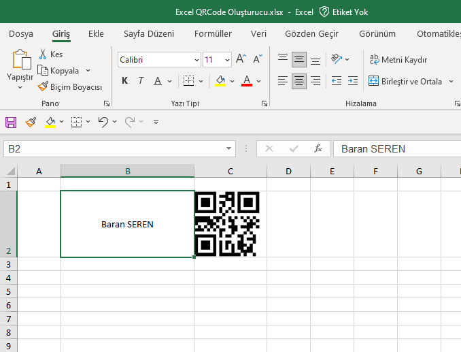The height and width of the screenshot is (352, 461).
Task: Click the quick access format painter brush
Action: coord(31,122)
